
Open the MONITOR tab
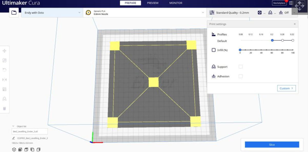[x=176, y=3]
